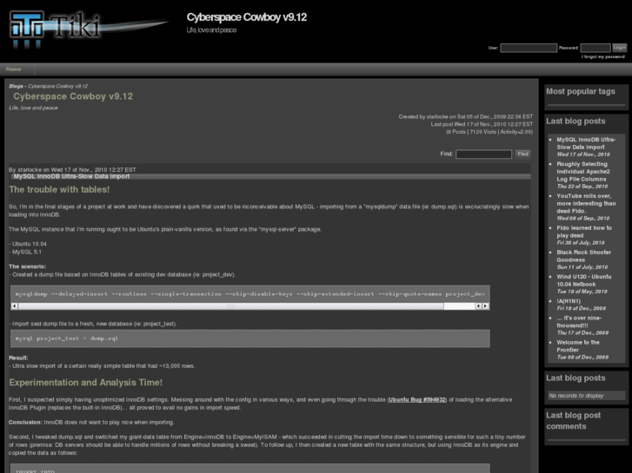Click 'By starlocke on Wed 17 of Nov.' byline
Screen dimensions: 632x473
coord(72,170)
